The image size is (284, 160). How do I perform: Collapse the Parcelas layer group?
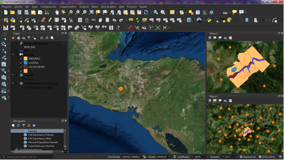(13, 55)
